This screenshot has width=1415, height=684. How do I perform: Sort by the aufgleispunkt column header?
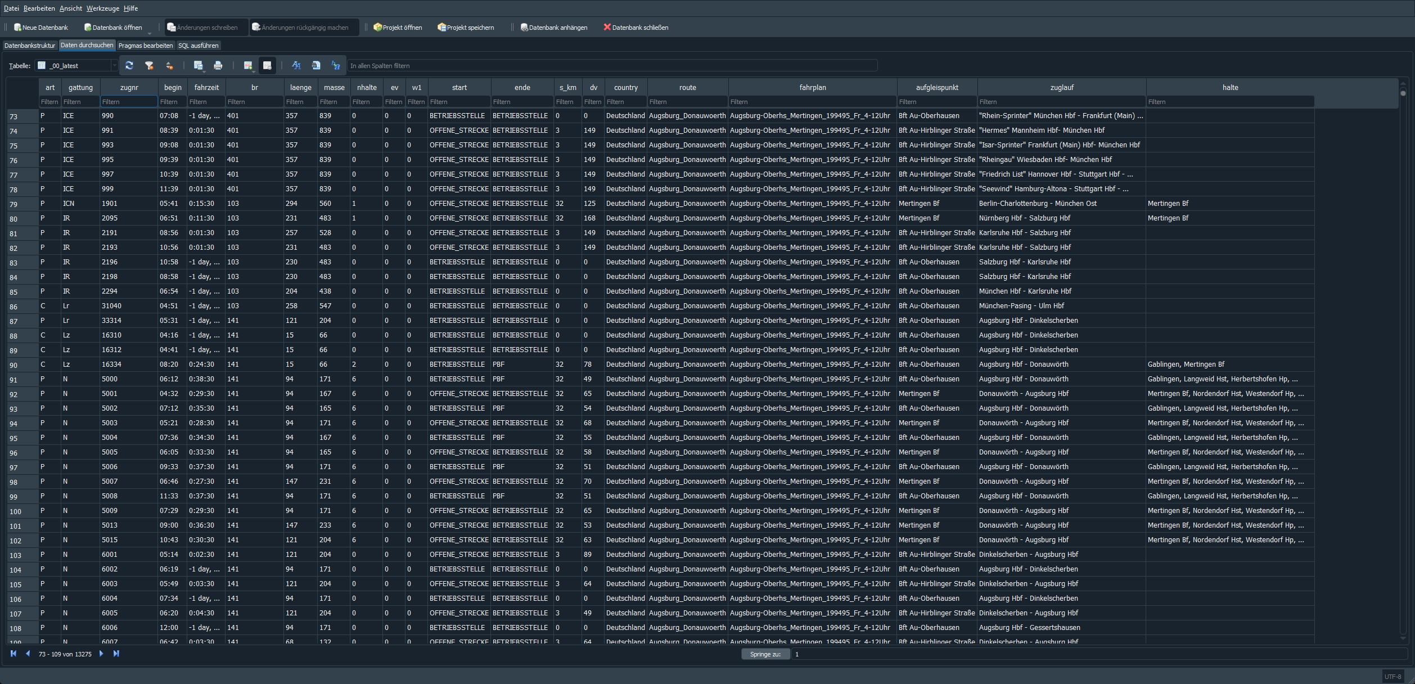(x=937, y=87)
